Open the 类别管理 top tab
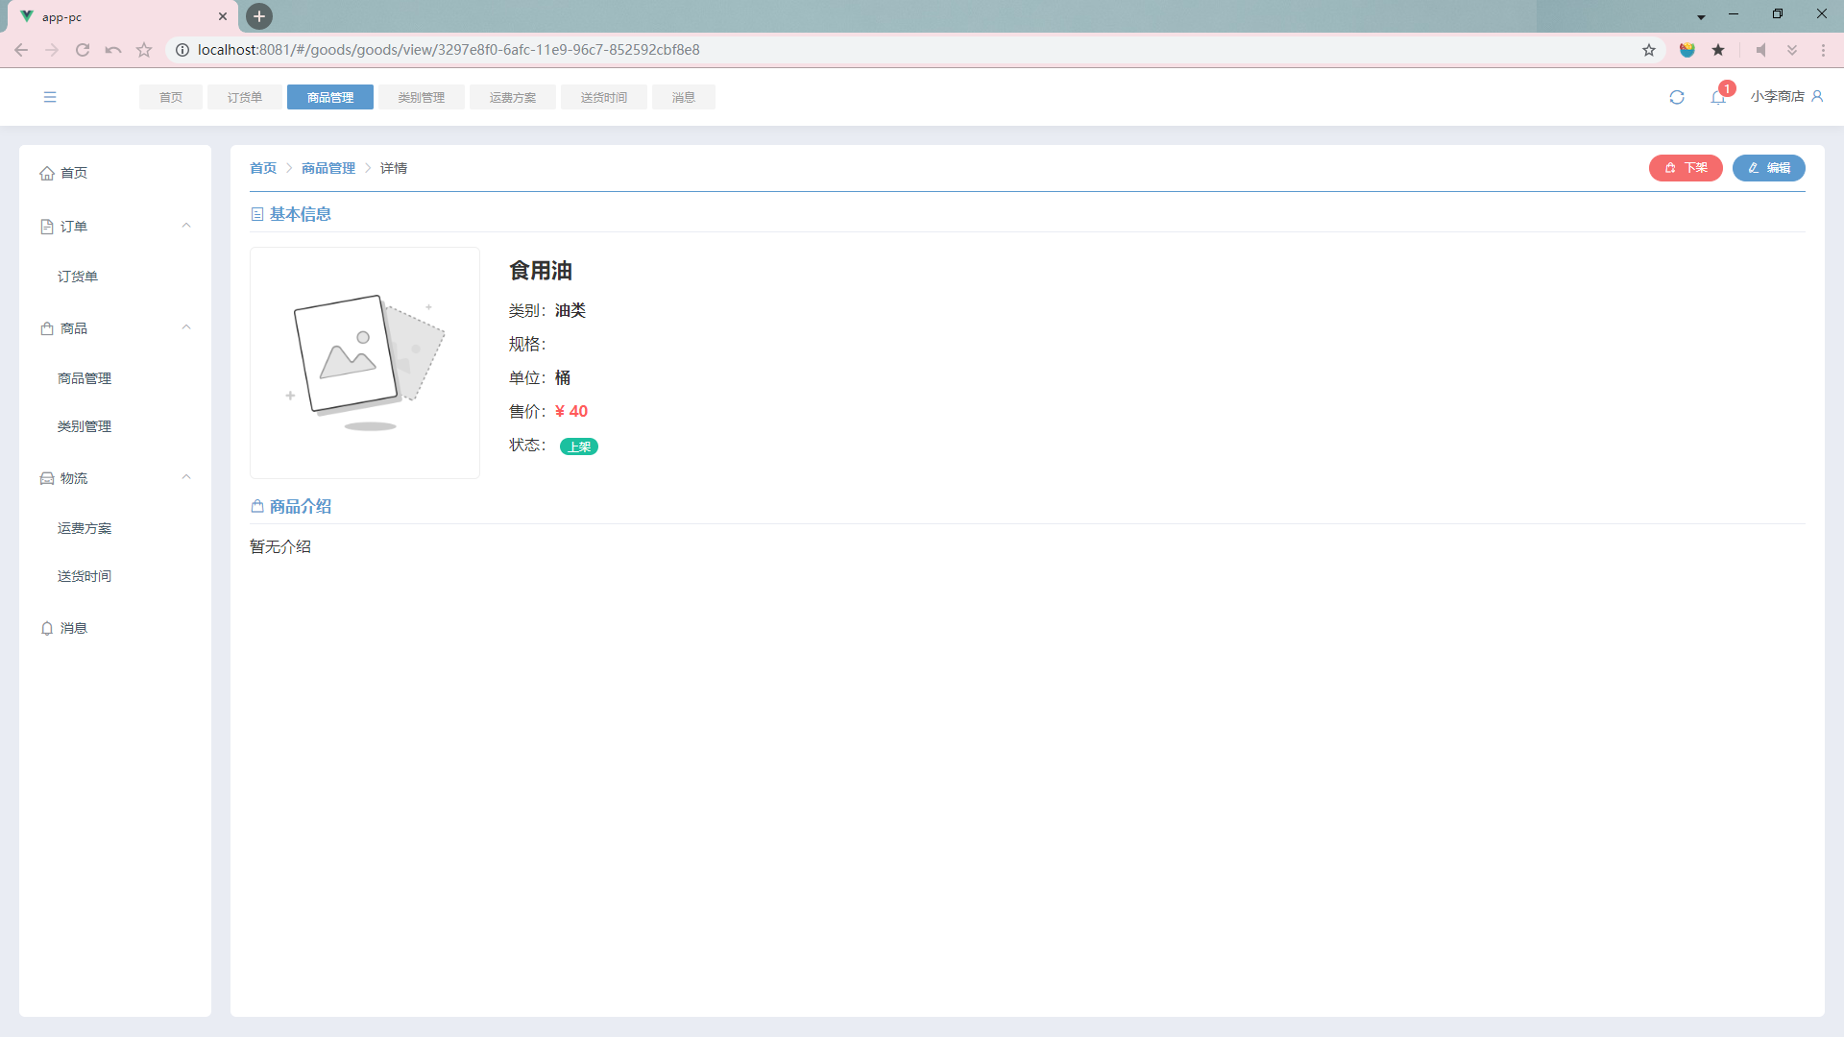The image size is (1844, 1037). (x=422, y=97)
